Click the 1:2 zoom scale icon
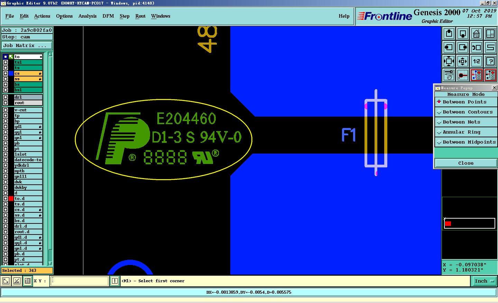Screen dimensions: 498x303 [x=477, y=61]
